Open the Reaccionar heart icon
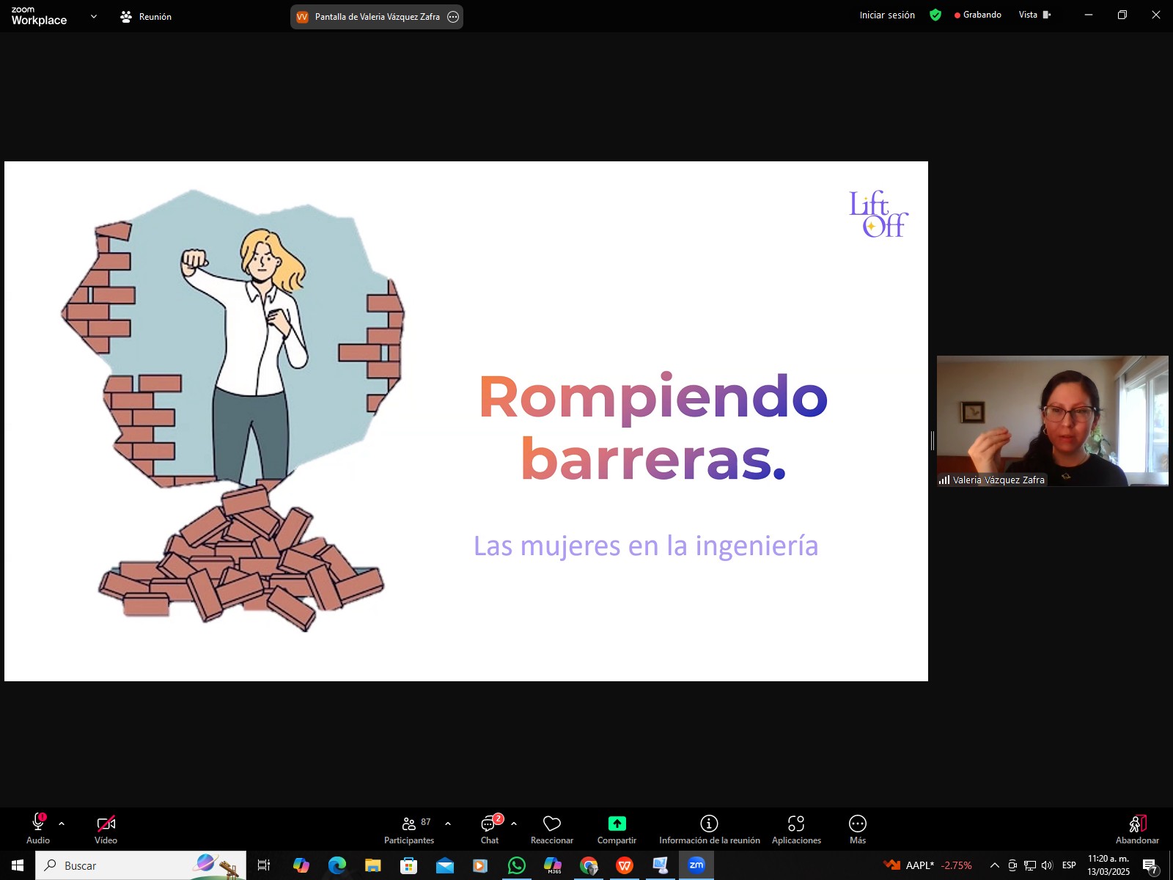Image resolution: width=1173 pixels, height=880 pixels. pyautogui.click(x=551, y=824)
